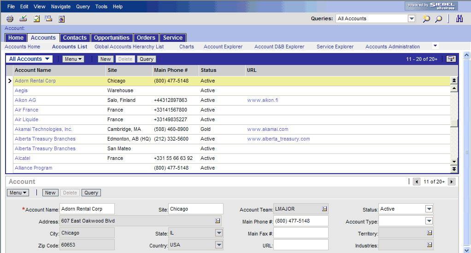471x253 pixels.
Task: Open the Navigate menu
Action: pyautogui.click(x=61, y=6)
